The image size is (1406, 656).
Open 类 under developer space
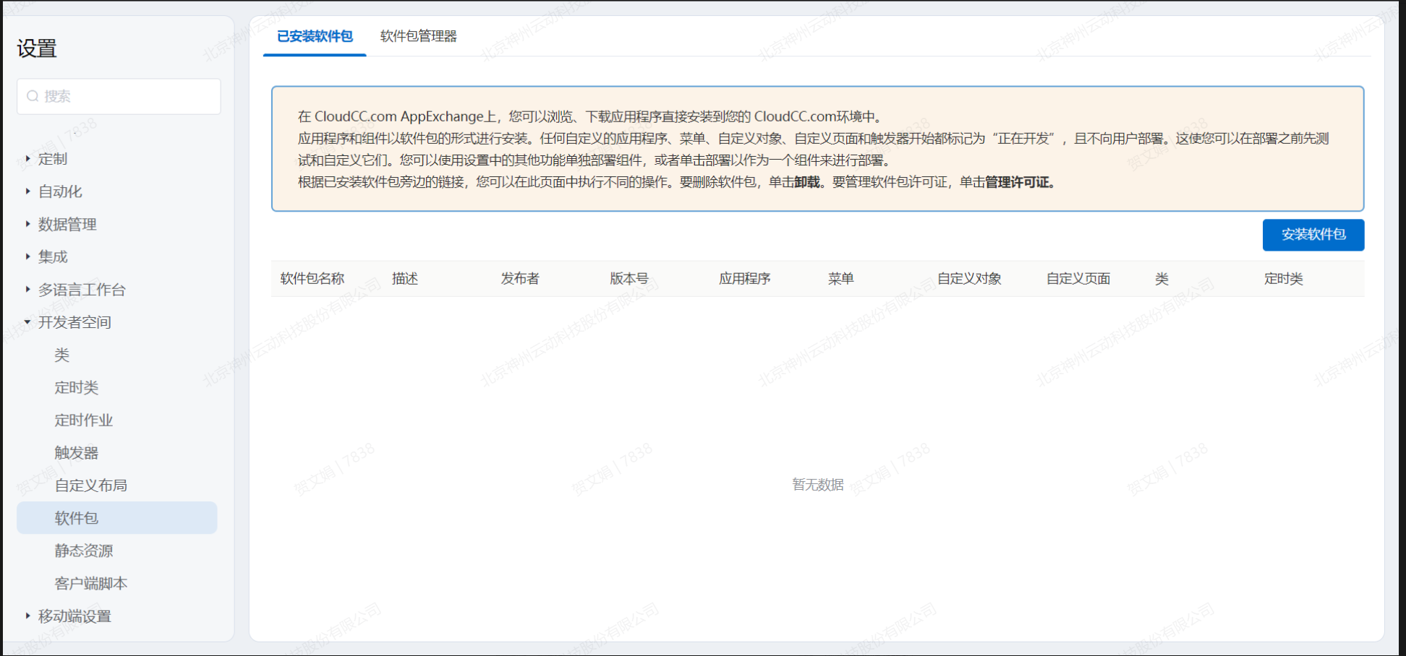pyautogui.click(x=62, y=355)
